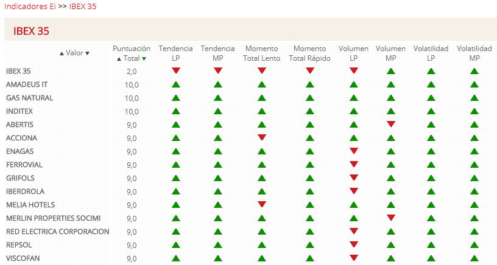This screenshot has height=265, width=497.
Task: Click the Volatilidad MP column header
Action: 474,53
